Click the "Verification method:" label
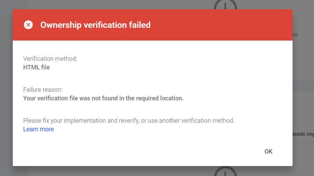Screen dimensions: 314x176 50,59
